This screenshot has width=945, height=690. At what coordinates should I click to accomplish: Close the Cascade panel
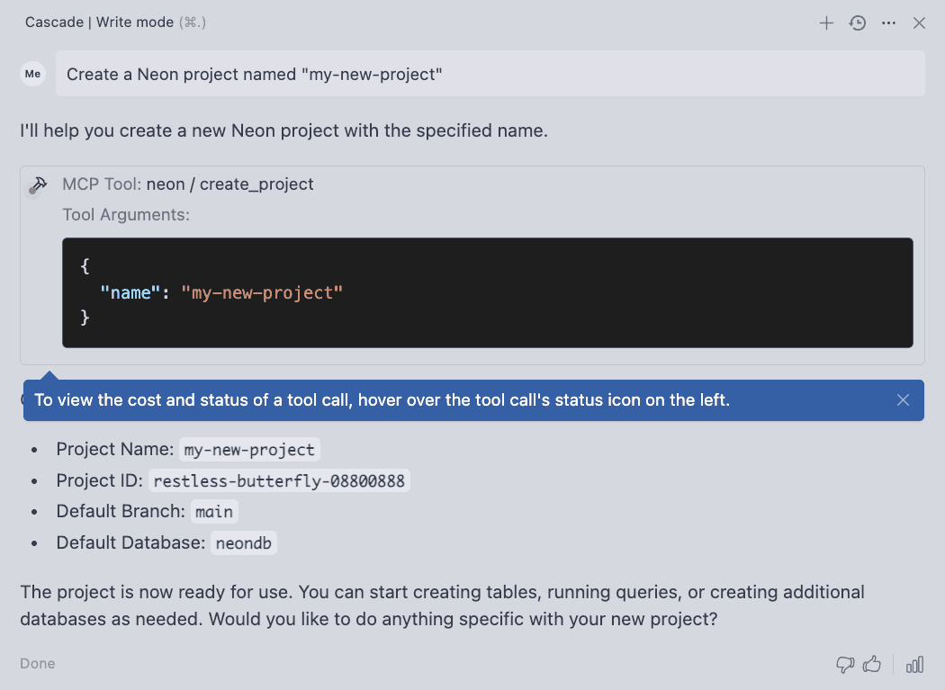[919, 23]
